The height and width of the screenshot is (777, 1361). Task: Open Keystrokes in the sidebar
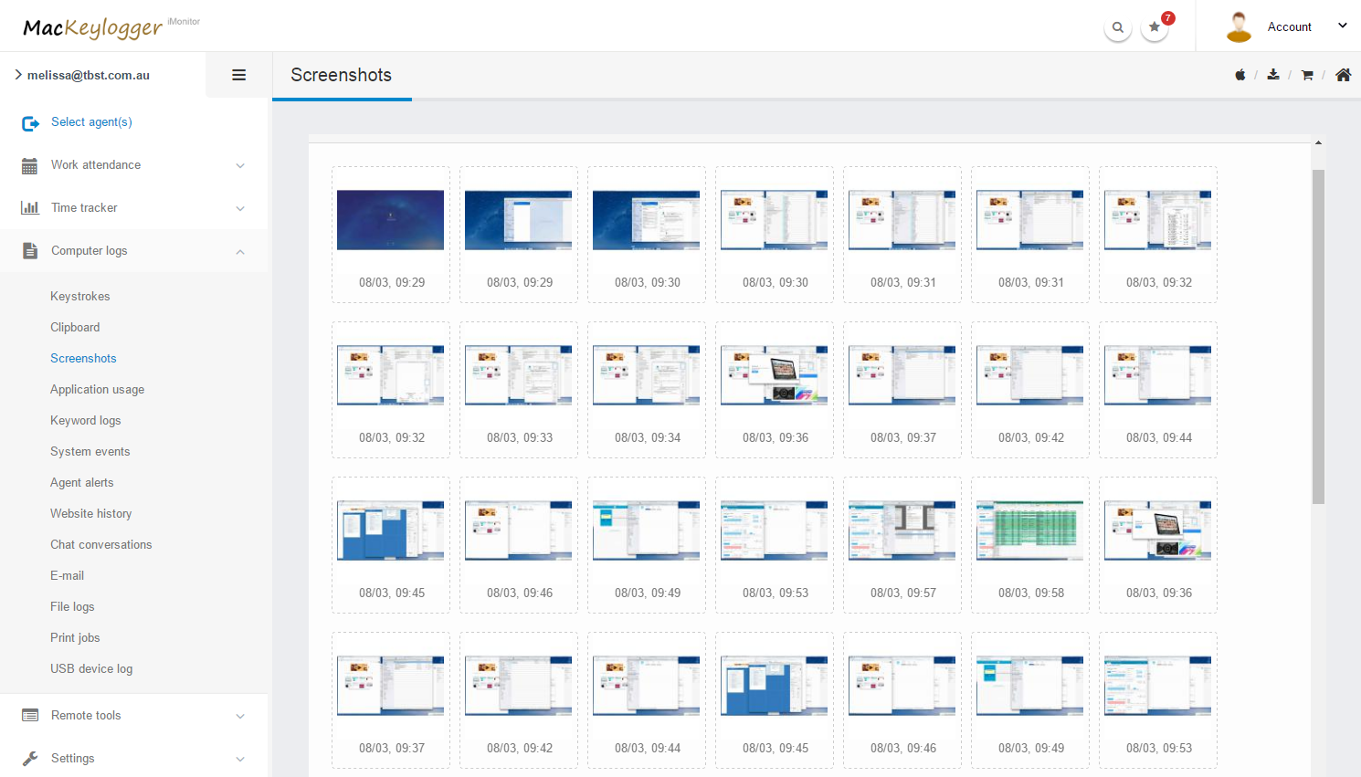pos(80,297)
